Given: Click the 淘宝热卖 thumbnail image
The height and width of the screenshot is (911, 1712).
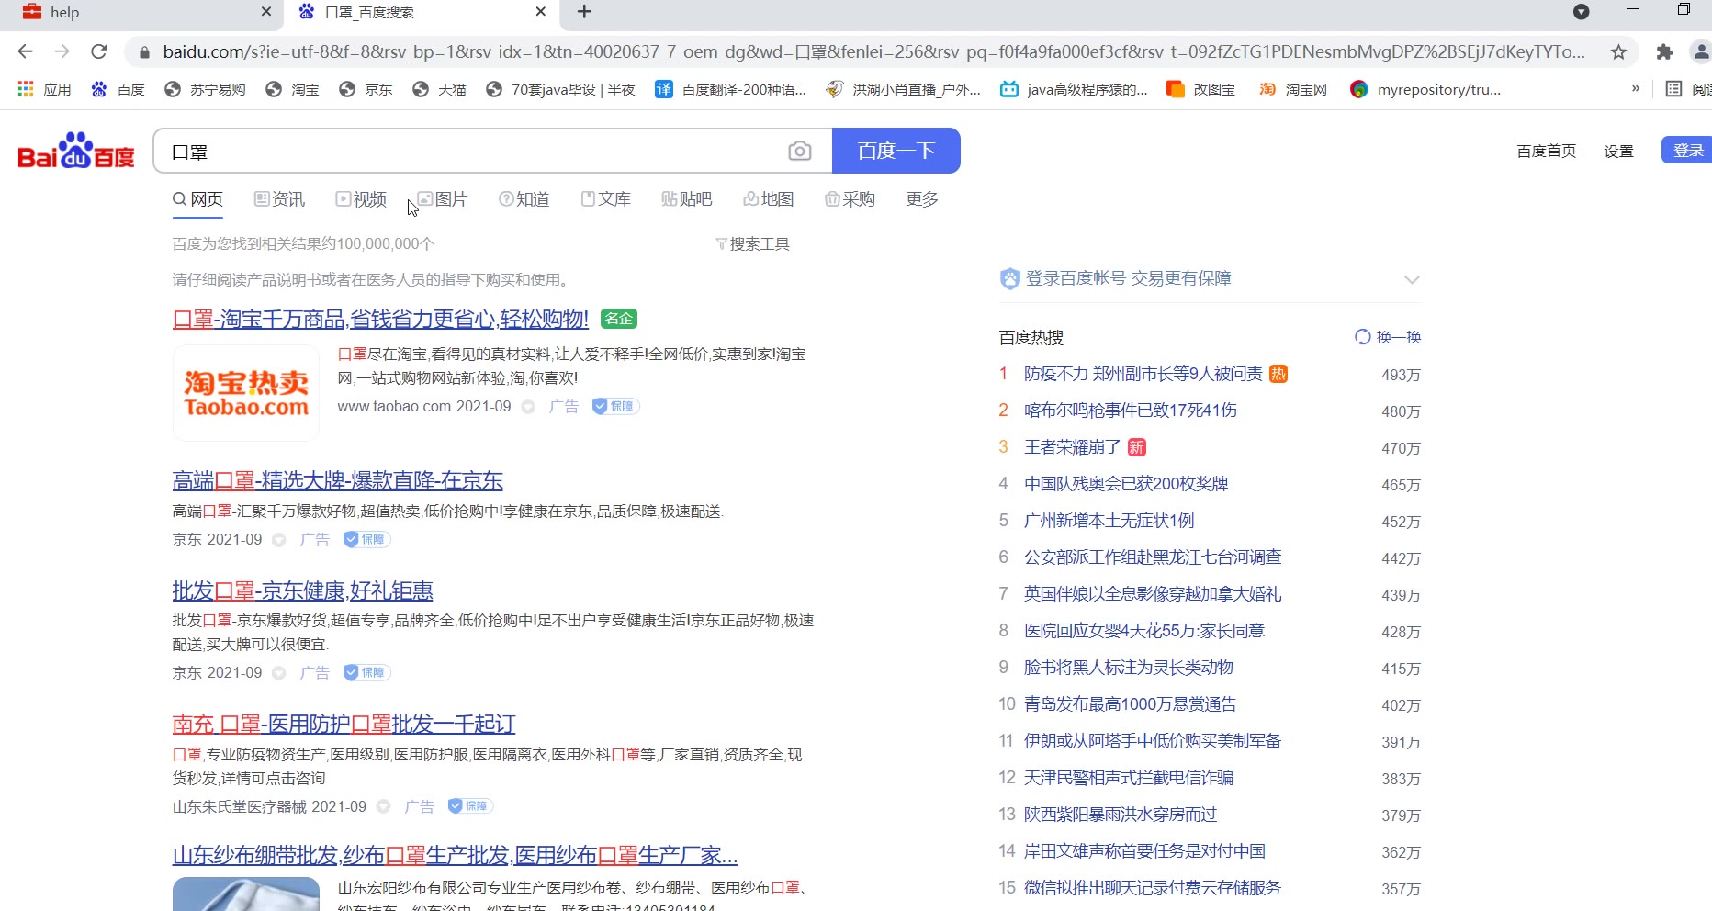Looking at the screenshot, I should coord(246,393).
